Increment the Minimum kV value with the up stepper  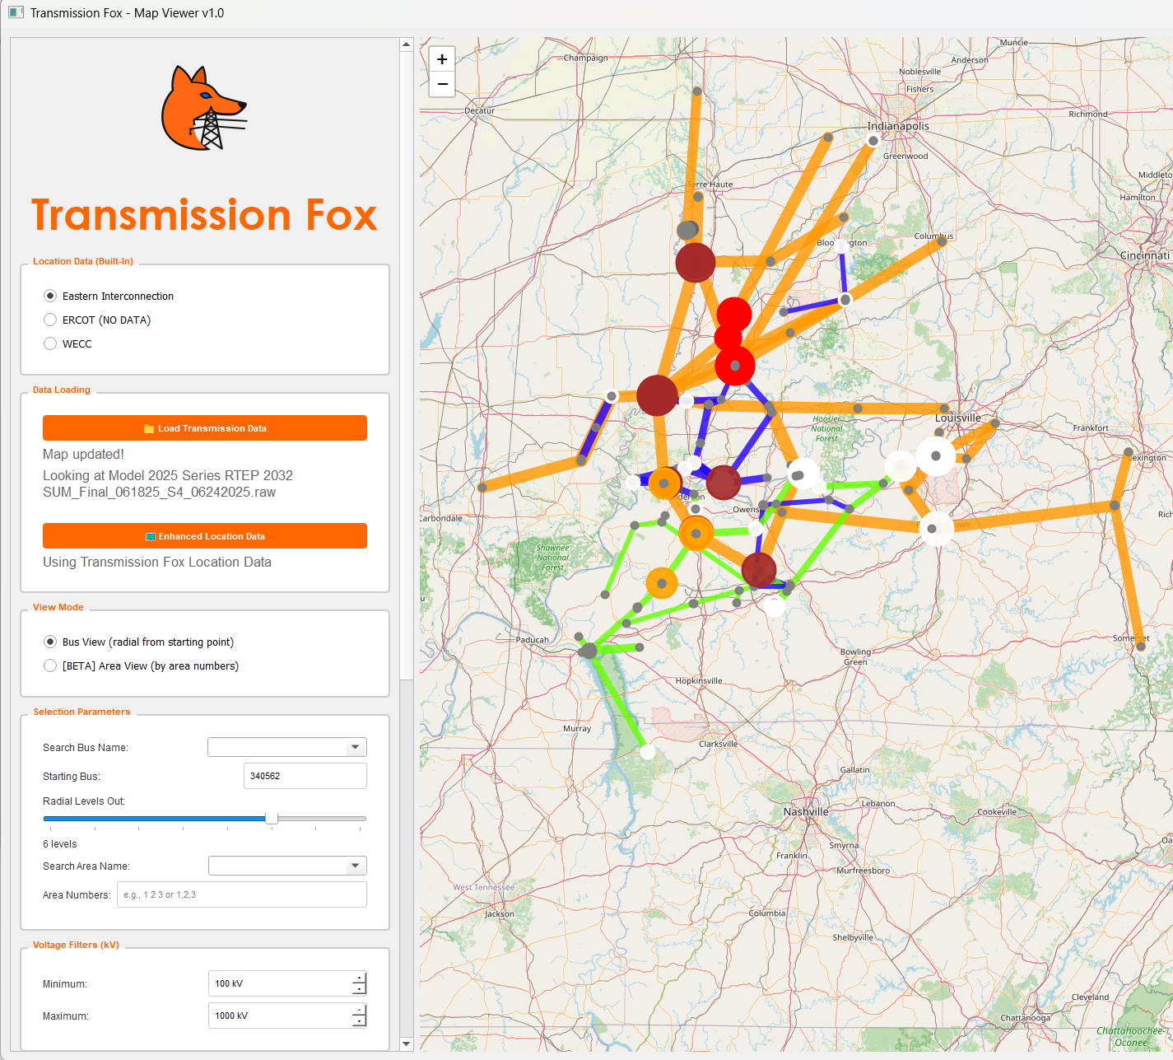(358, 978)
